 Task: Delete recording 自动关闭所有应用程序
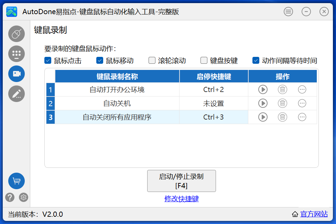[282, 117]
